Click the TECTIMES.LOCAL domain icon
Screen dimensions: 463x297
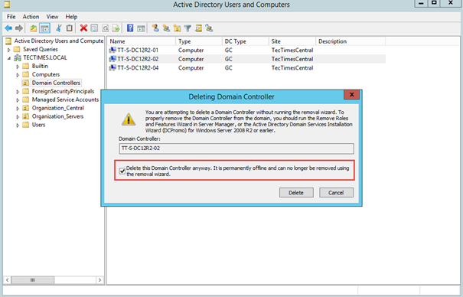click(18, 57)
